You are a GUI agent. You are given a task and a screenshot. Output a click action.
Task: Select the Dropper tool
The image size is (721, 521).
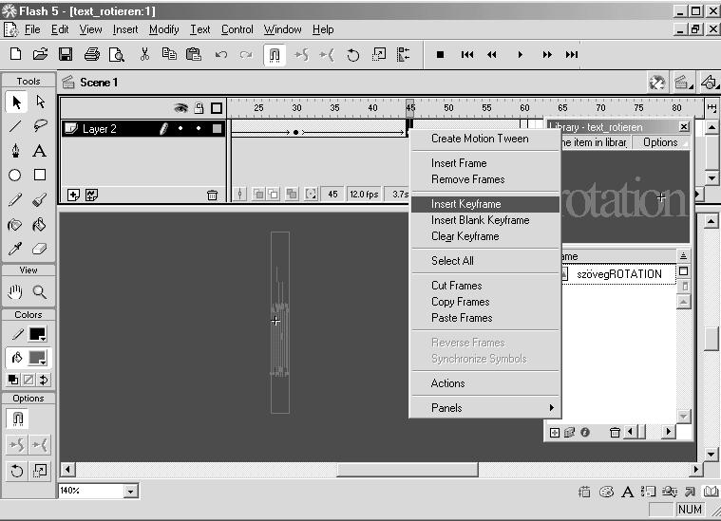pyautogui.click(x=15, y=249)
